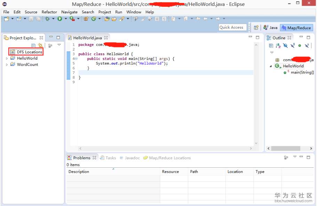
Task: Switch to the Map/Reduce Locations tab
Action: [167, 158]
